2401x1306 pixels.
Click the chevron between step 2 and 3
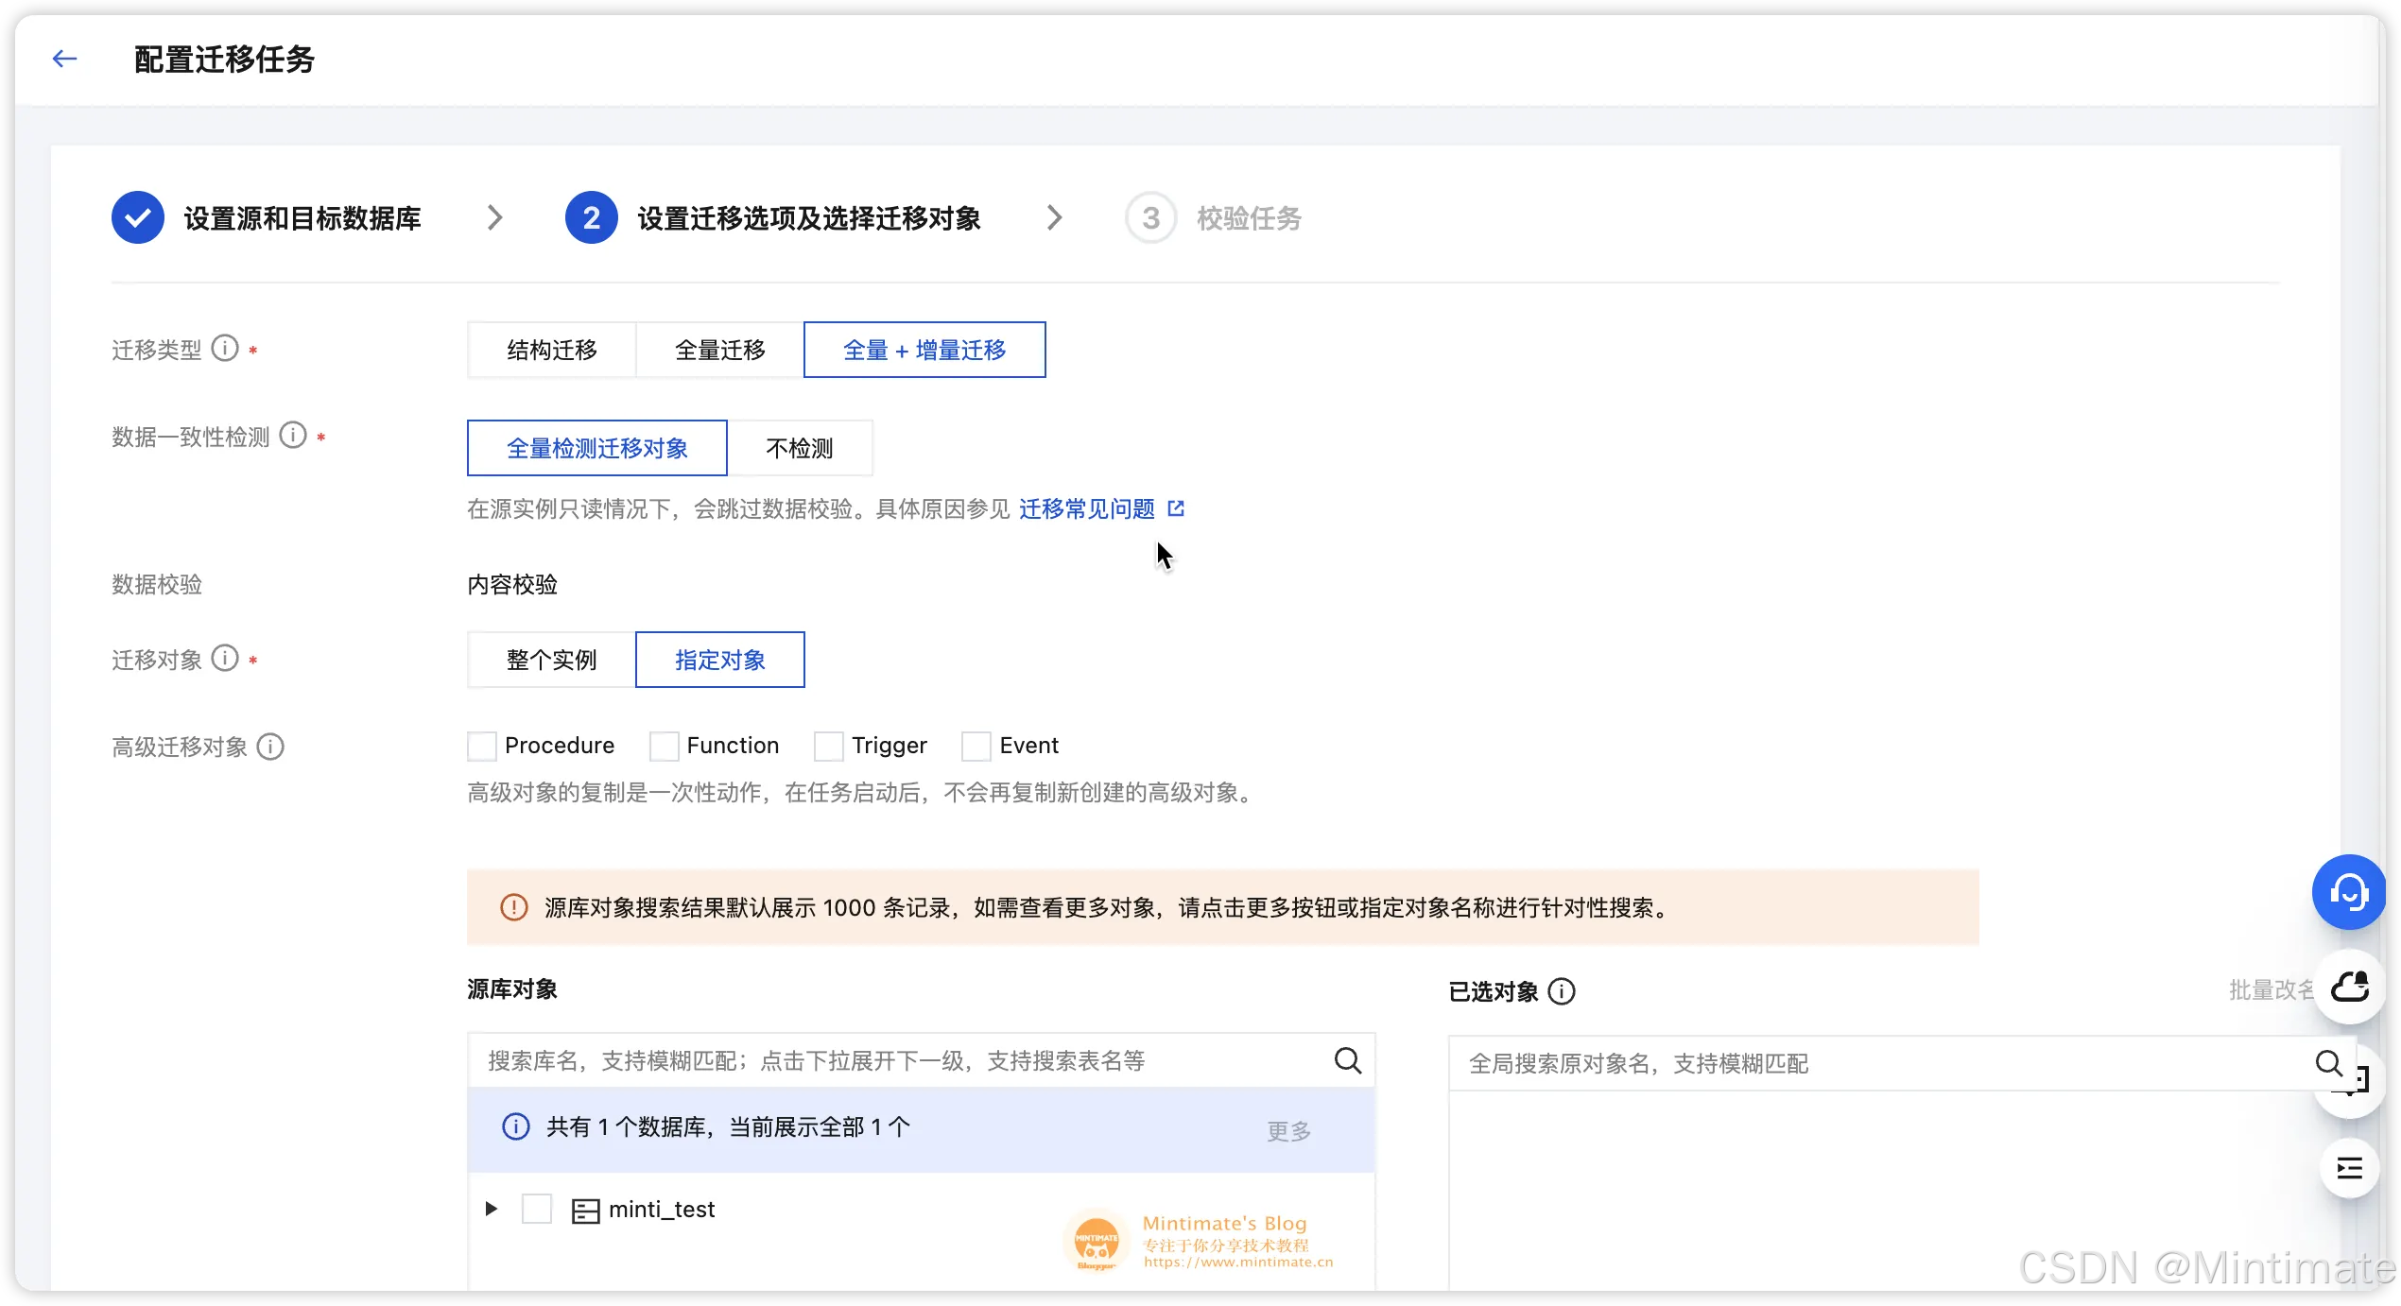(1054, 218)
